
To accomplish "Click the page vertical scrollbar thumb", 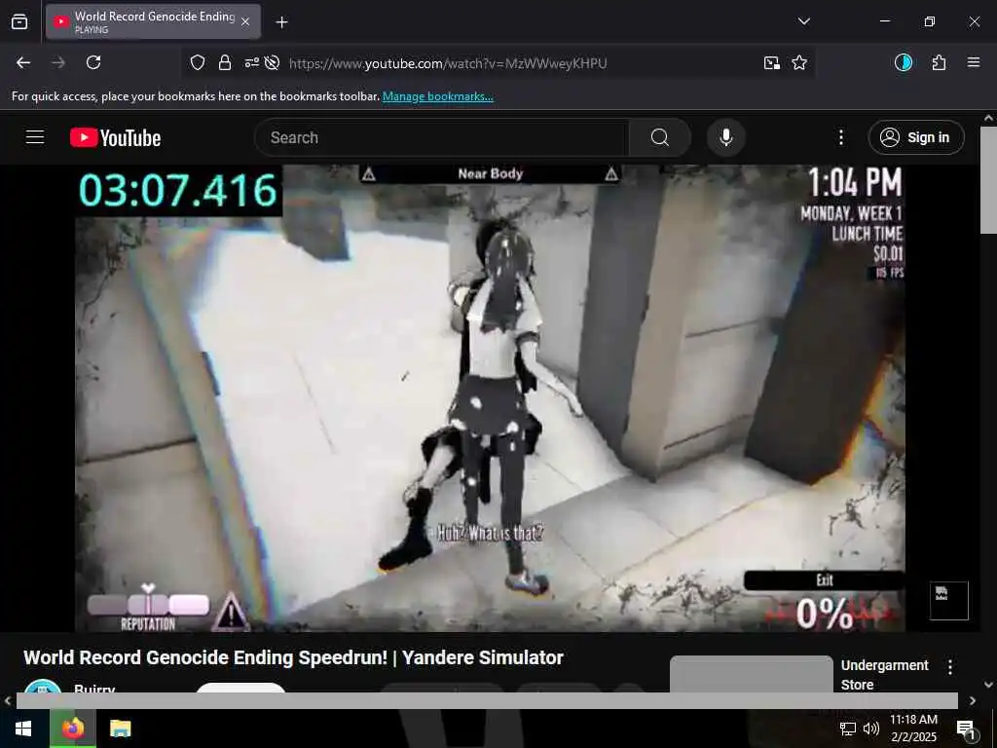I will pyautogui.click(x=988, y=180).
